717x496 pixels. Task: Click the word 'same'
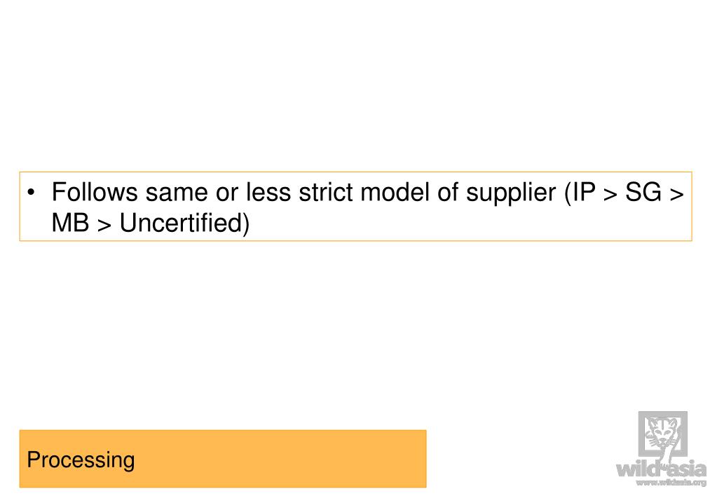(x=177, y=193)
